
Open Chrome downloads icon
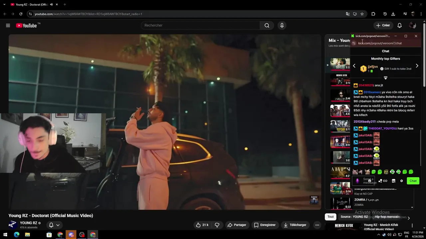click(393, 14)
